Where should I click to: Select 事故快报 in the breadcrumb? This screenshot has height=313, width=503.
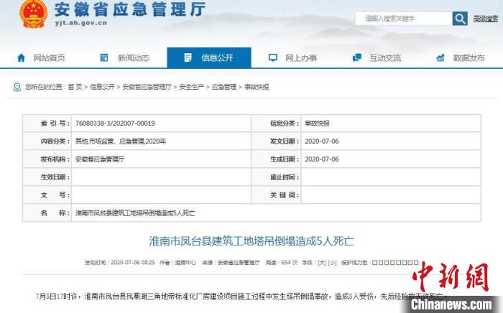(257, 87)
